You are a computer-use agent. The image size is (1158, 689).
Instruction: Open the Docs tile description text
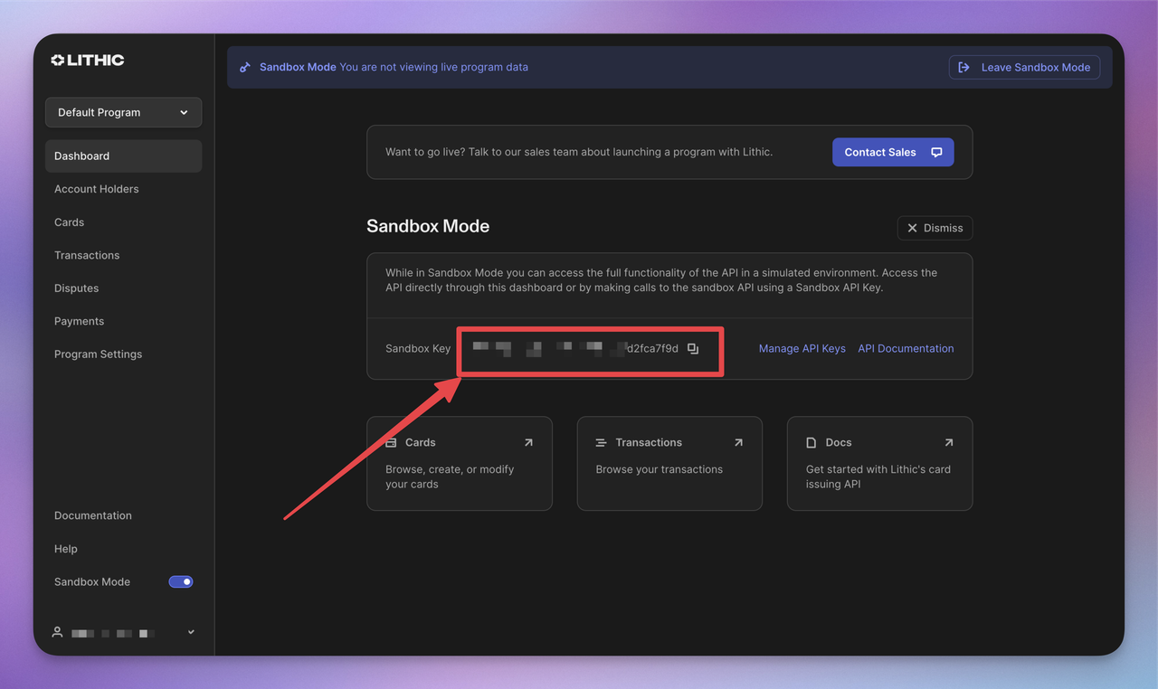[x=878, y=477]
